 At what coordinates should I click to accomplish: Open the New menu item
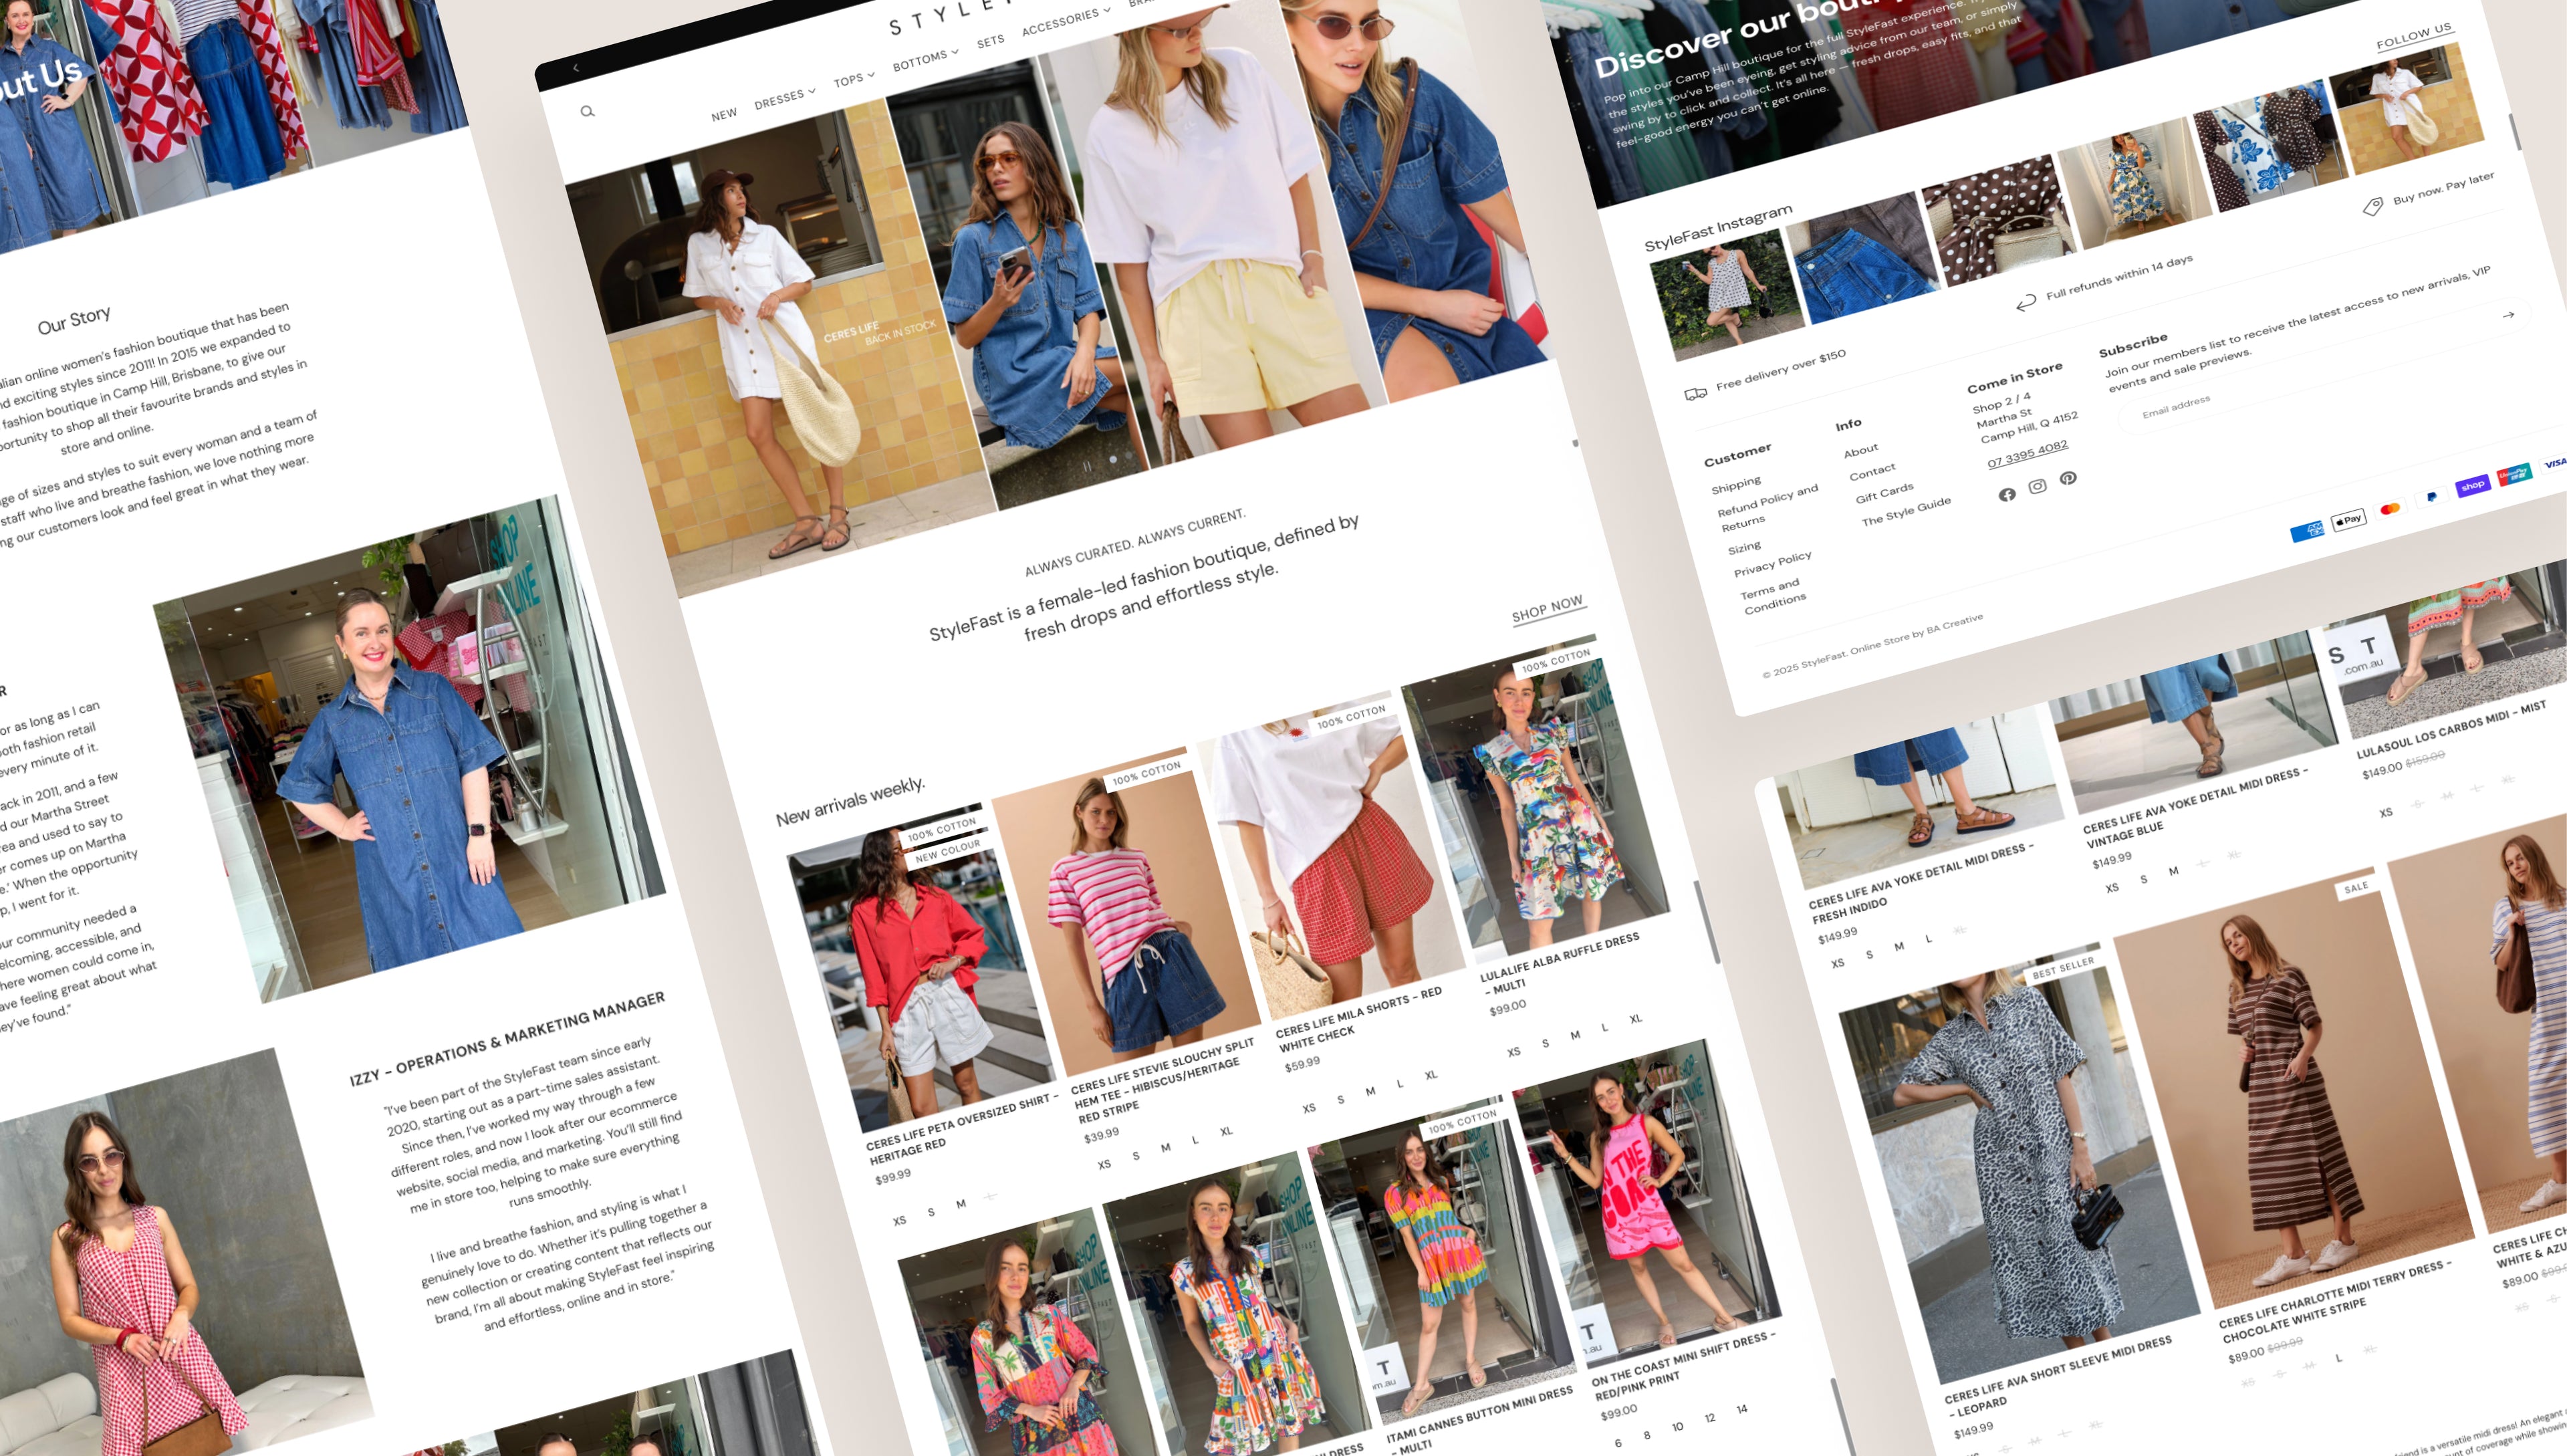tap(724, 115)
